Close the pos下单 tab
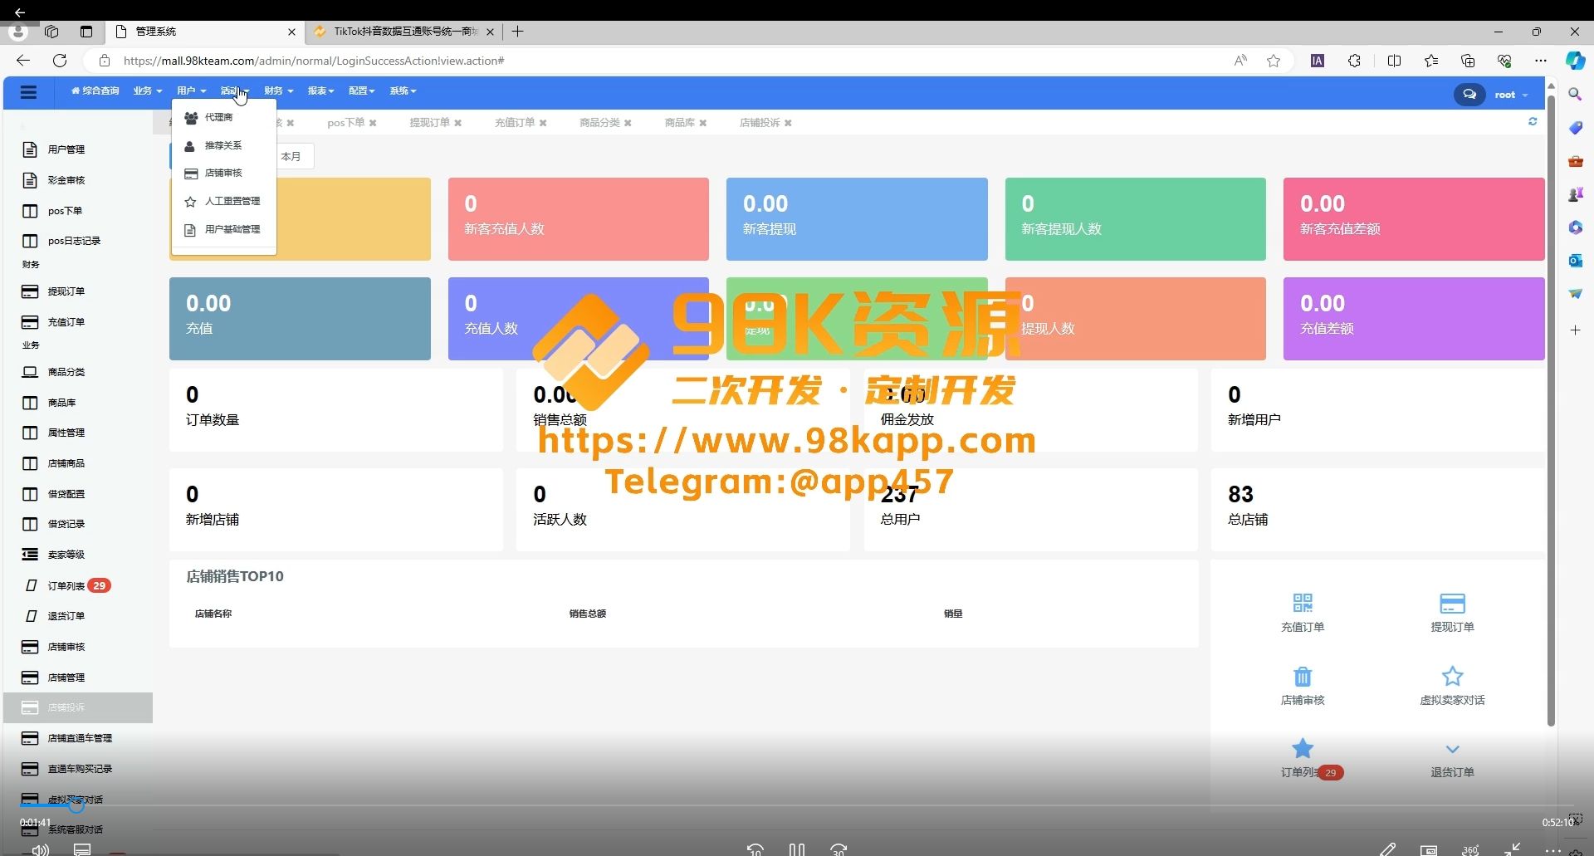Screen dimensions: 1594x856 pos(373,123)
